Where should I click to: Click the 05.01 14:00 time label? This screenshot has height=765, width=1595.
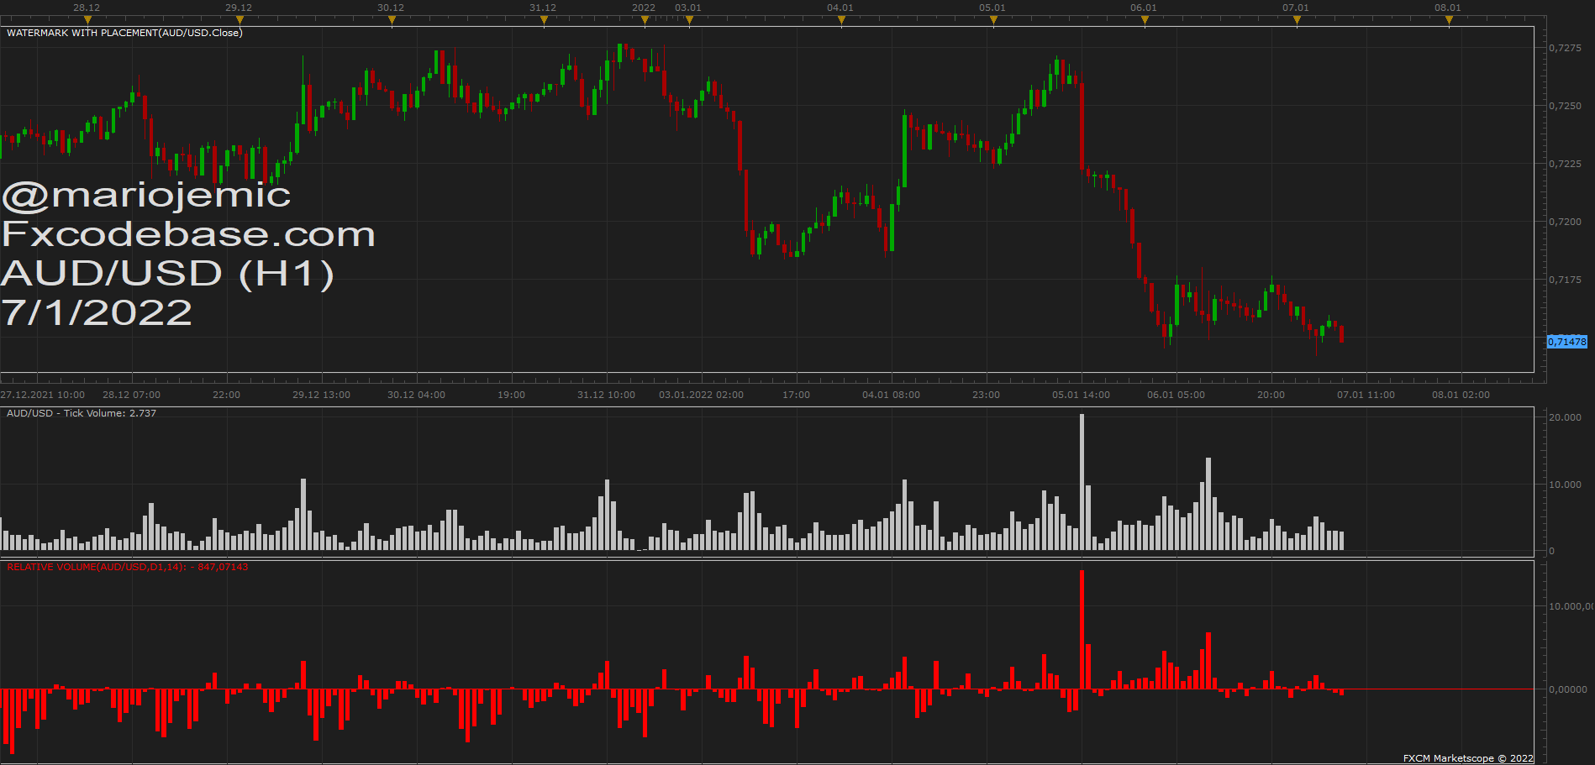[1081, 395]
